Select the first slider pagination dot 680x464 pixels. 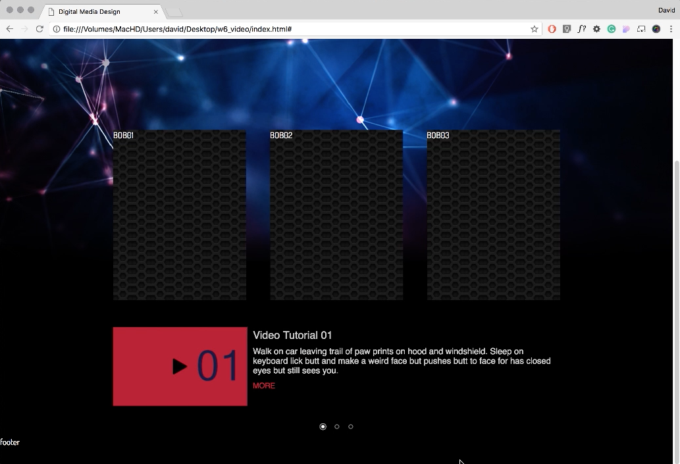point(323,426)
